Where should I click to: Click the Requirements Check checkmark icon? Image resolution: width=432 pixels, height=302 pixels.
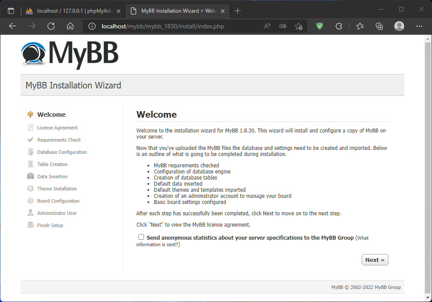[x=30, y=140]
